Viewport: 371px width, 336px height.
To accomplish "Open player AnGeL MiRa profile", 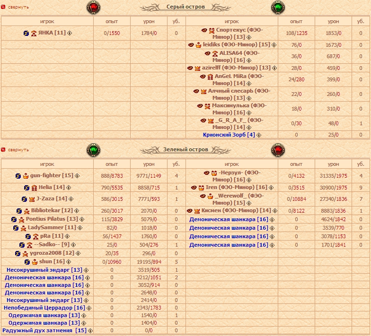I will coord(238,79).
